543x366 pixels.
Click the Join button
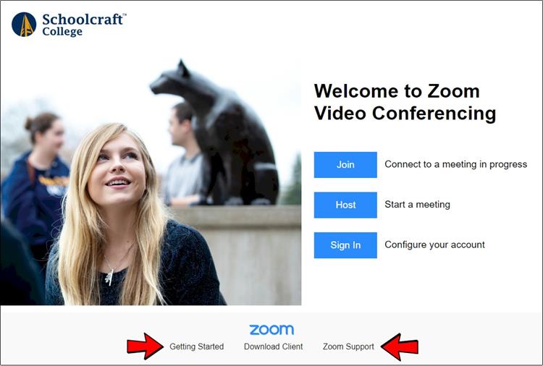click(x=345, y=165)
